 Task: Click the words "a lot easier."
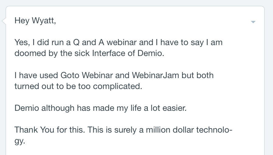[x=165, y=108]
